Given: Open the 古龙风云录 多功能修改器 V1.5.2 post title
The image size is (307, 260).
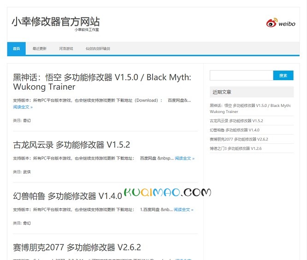Looking at the screenshot, I should (x=71, y=145).
